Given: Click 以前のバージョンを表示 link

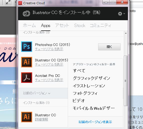Looking at the screenshot, I should click(95, 122).
